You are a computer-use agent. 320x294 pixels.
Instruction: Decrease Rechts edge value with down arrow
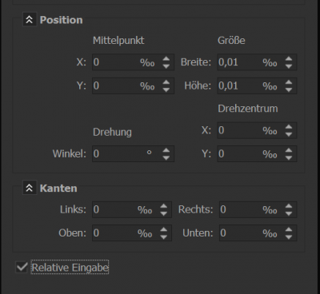[x=289, y=213]
